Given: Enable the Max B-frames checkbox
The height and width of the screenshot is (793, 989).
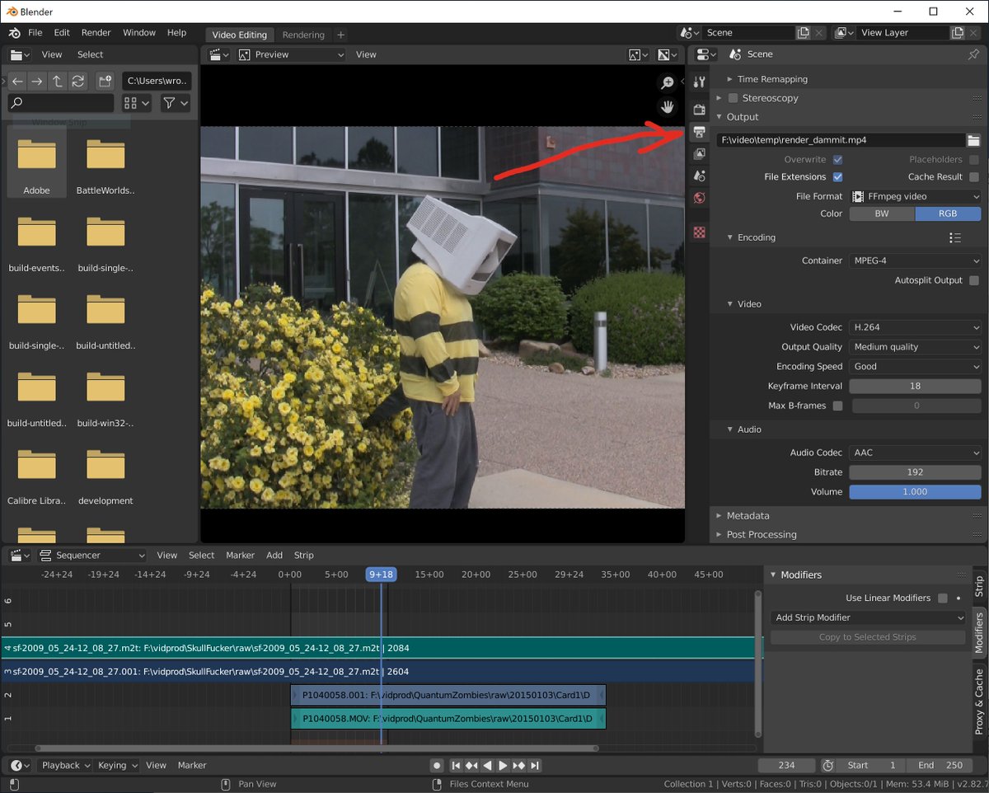Looking at the screenshot, I should click(x=838, y=406).
